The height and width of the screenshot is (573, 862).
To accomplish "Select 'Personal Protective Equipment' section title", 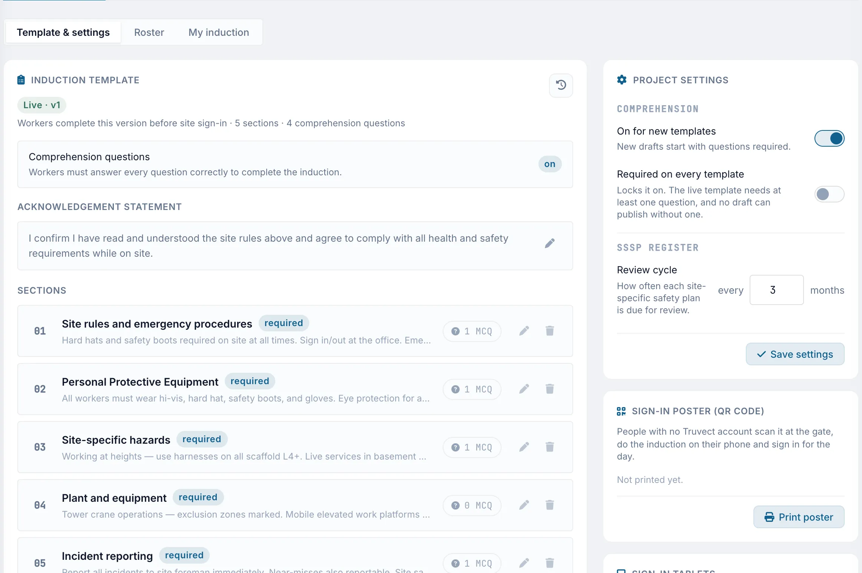I will [140, 382].
